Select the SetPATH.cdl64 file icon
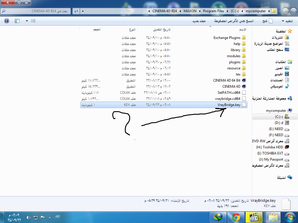The height and width of the screenshot is (223, 298). click(x=244, y=93)
